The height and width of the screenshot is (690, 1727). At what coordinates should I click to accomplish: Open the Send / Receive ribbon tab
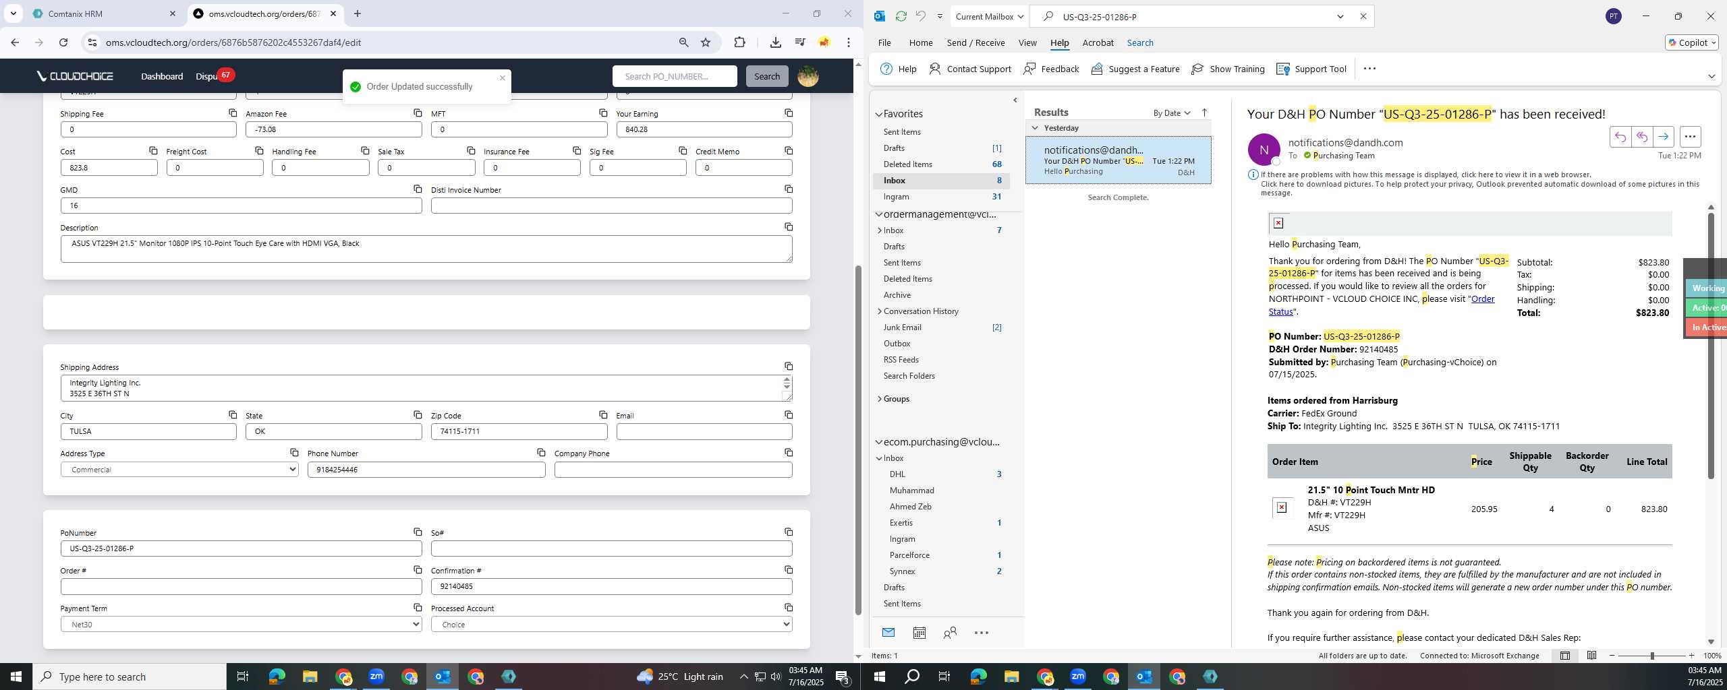975,42
